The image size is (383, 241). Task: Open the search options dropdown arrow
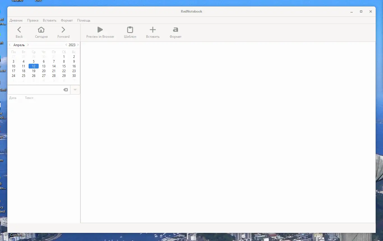pos(75,89)
